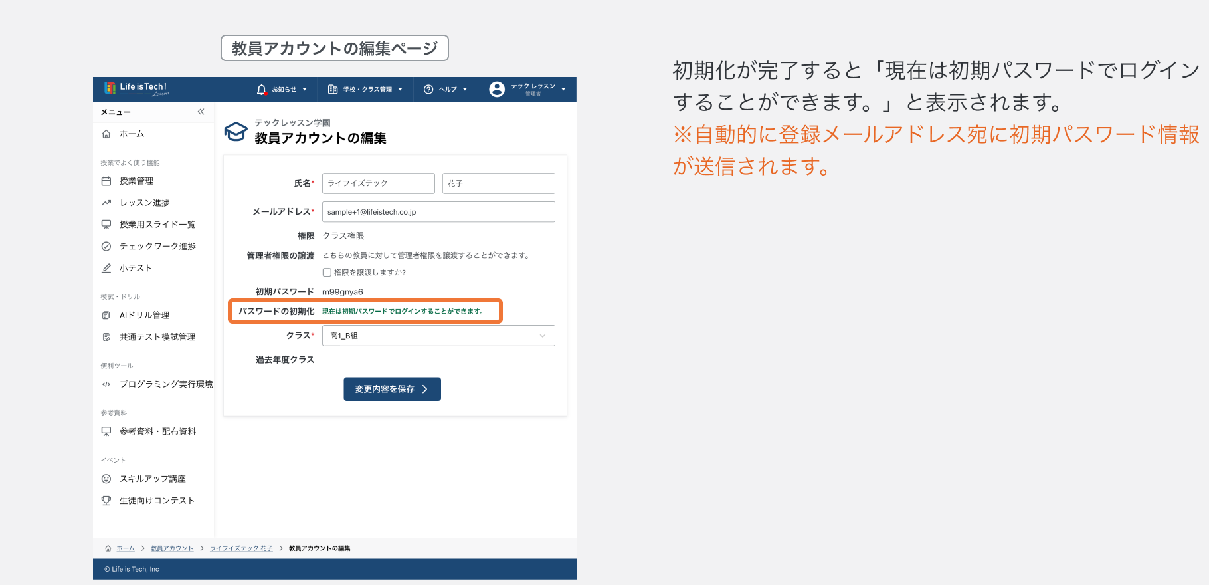
Task: Open 共通テスト模試管理 in sidebar
Action: click(157, 337)
